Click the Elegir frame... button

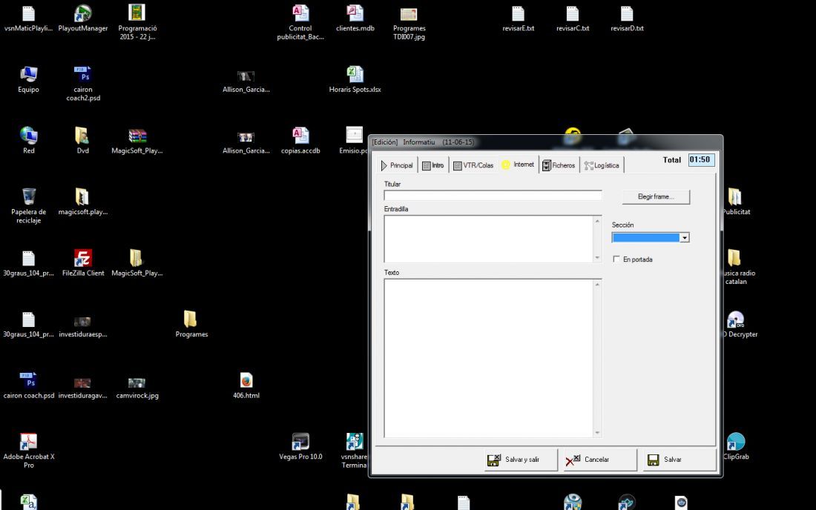point(656,196)
